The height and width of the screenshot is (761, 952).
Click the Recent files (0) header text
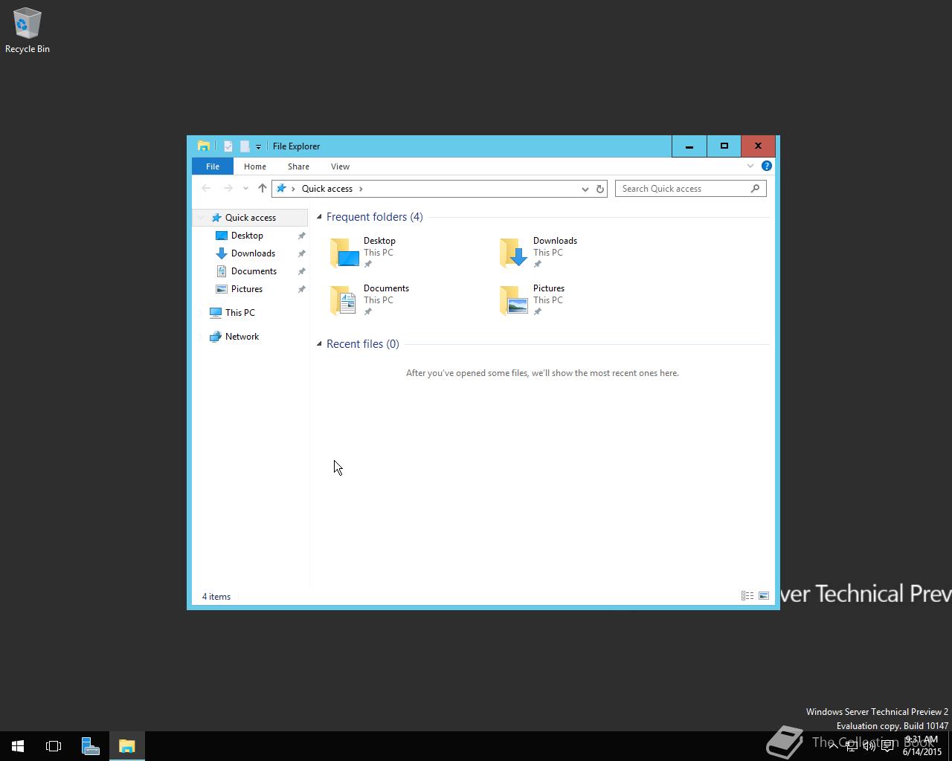pyautogui.click(x=363, y=344)
